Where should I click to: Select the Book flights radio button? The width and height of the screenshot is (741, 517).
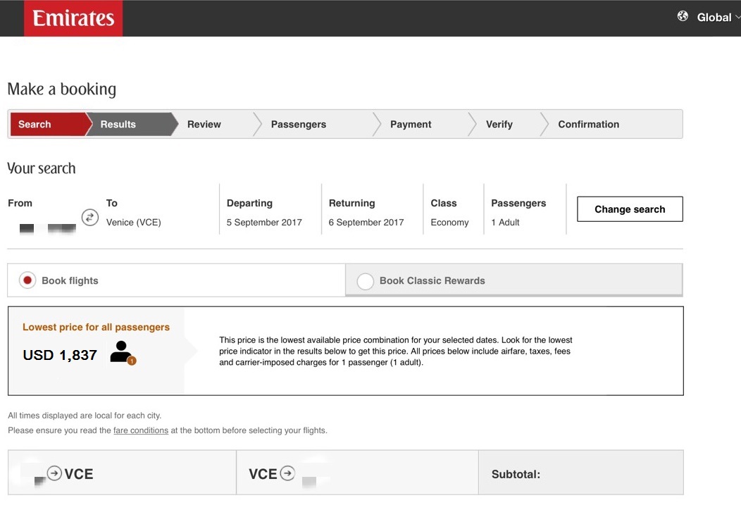(x=27, y=280)
